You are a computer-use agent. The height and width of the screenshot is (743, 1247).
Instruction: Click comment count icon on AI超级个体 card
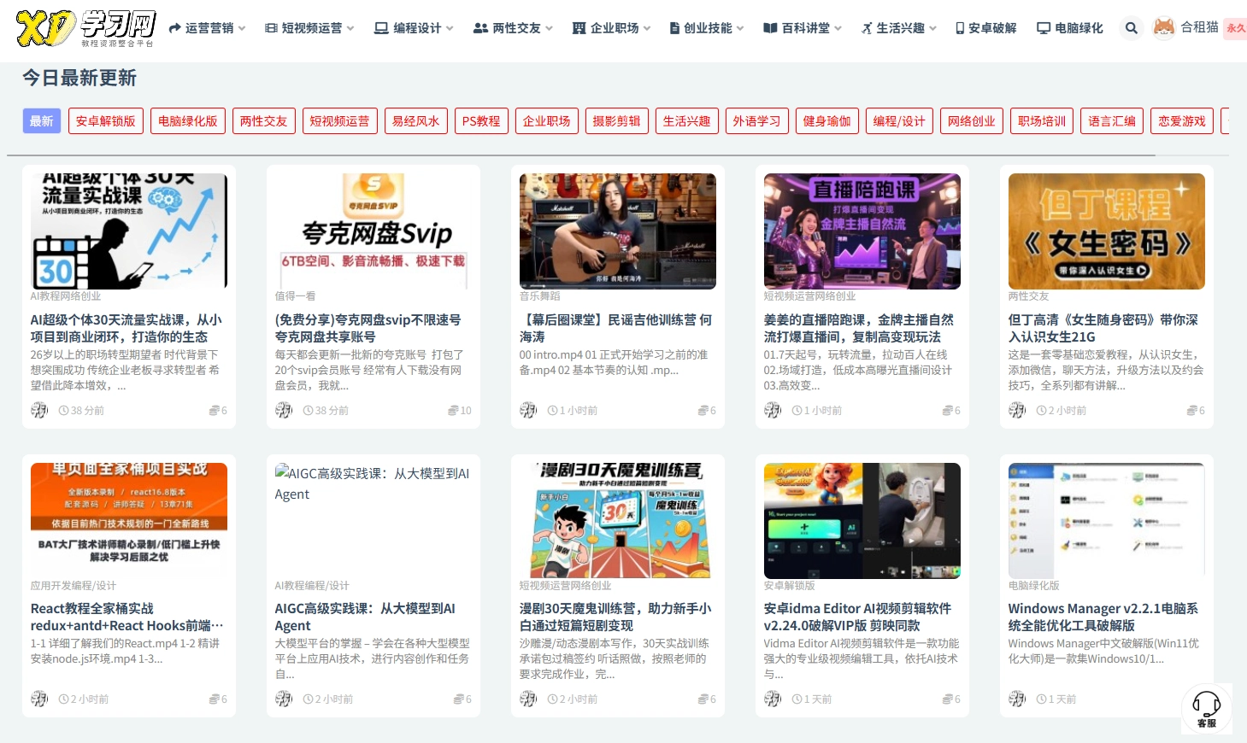pos(214,411)
